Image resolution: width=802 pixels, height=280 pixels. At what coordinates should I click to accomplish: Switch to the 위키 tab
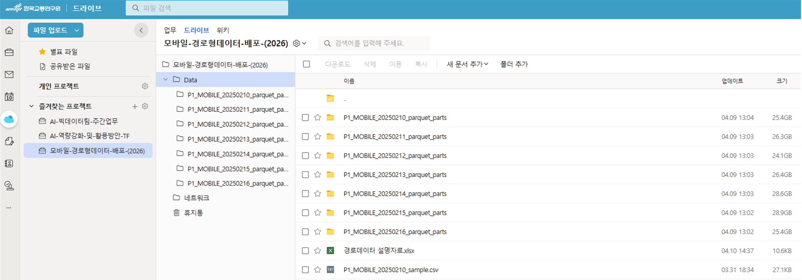[223, 30]
